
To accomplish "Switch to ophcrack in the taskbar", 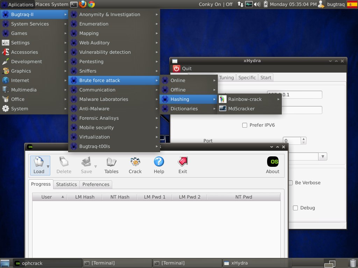I will tap(47, 263).
